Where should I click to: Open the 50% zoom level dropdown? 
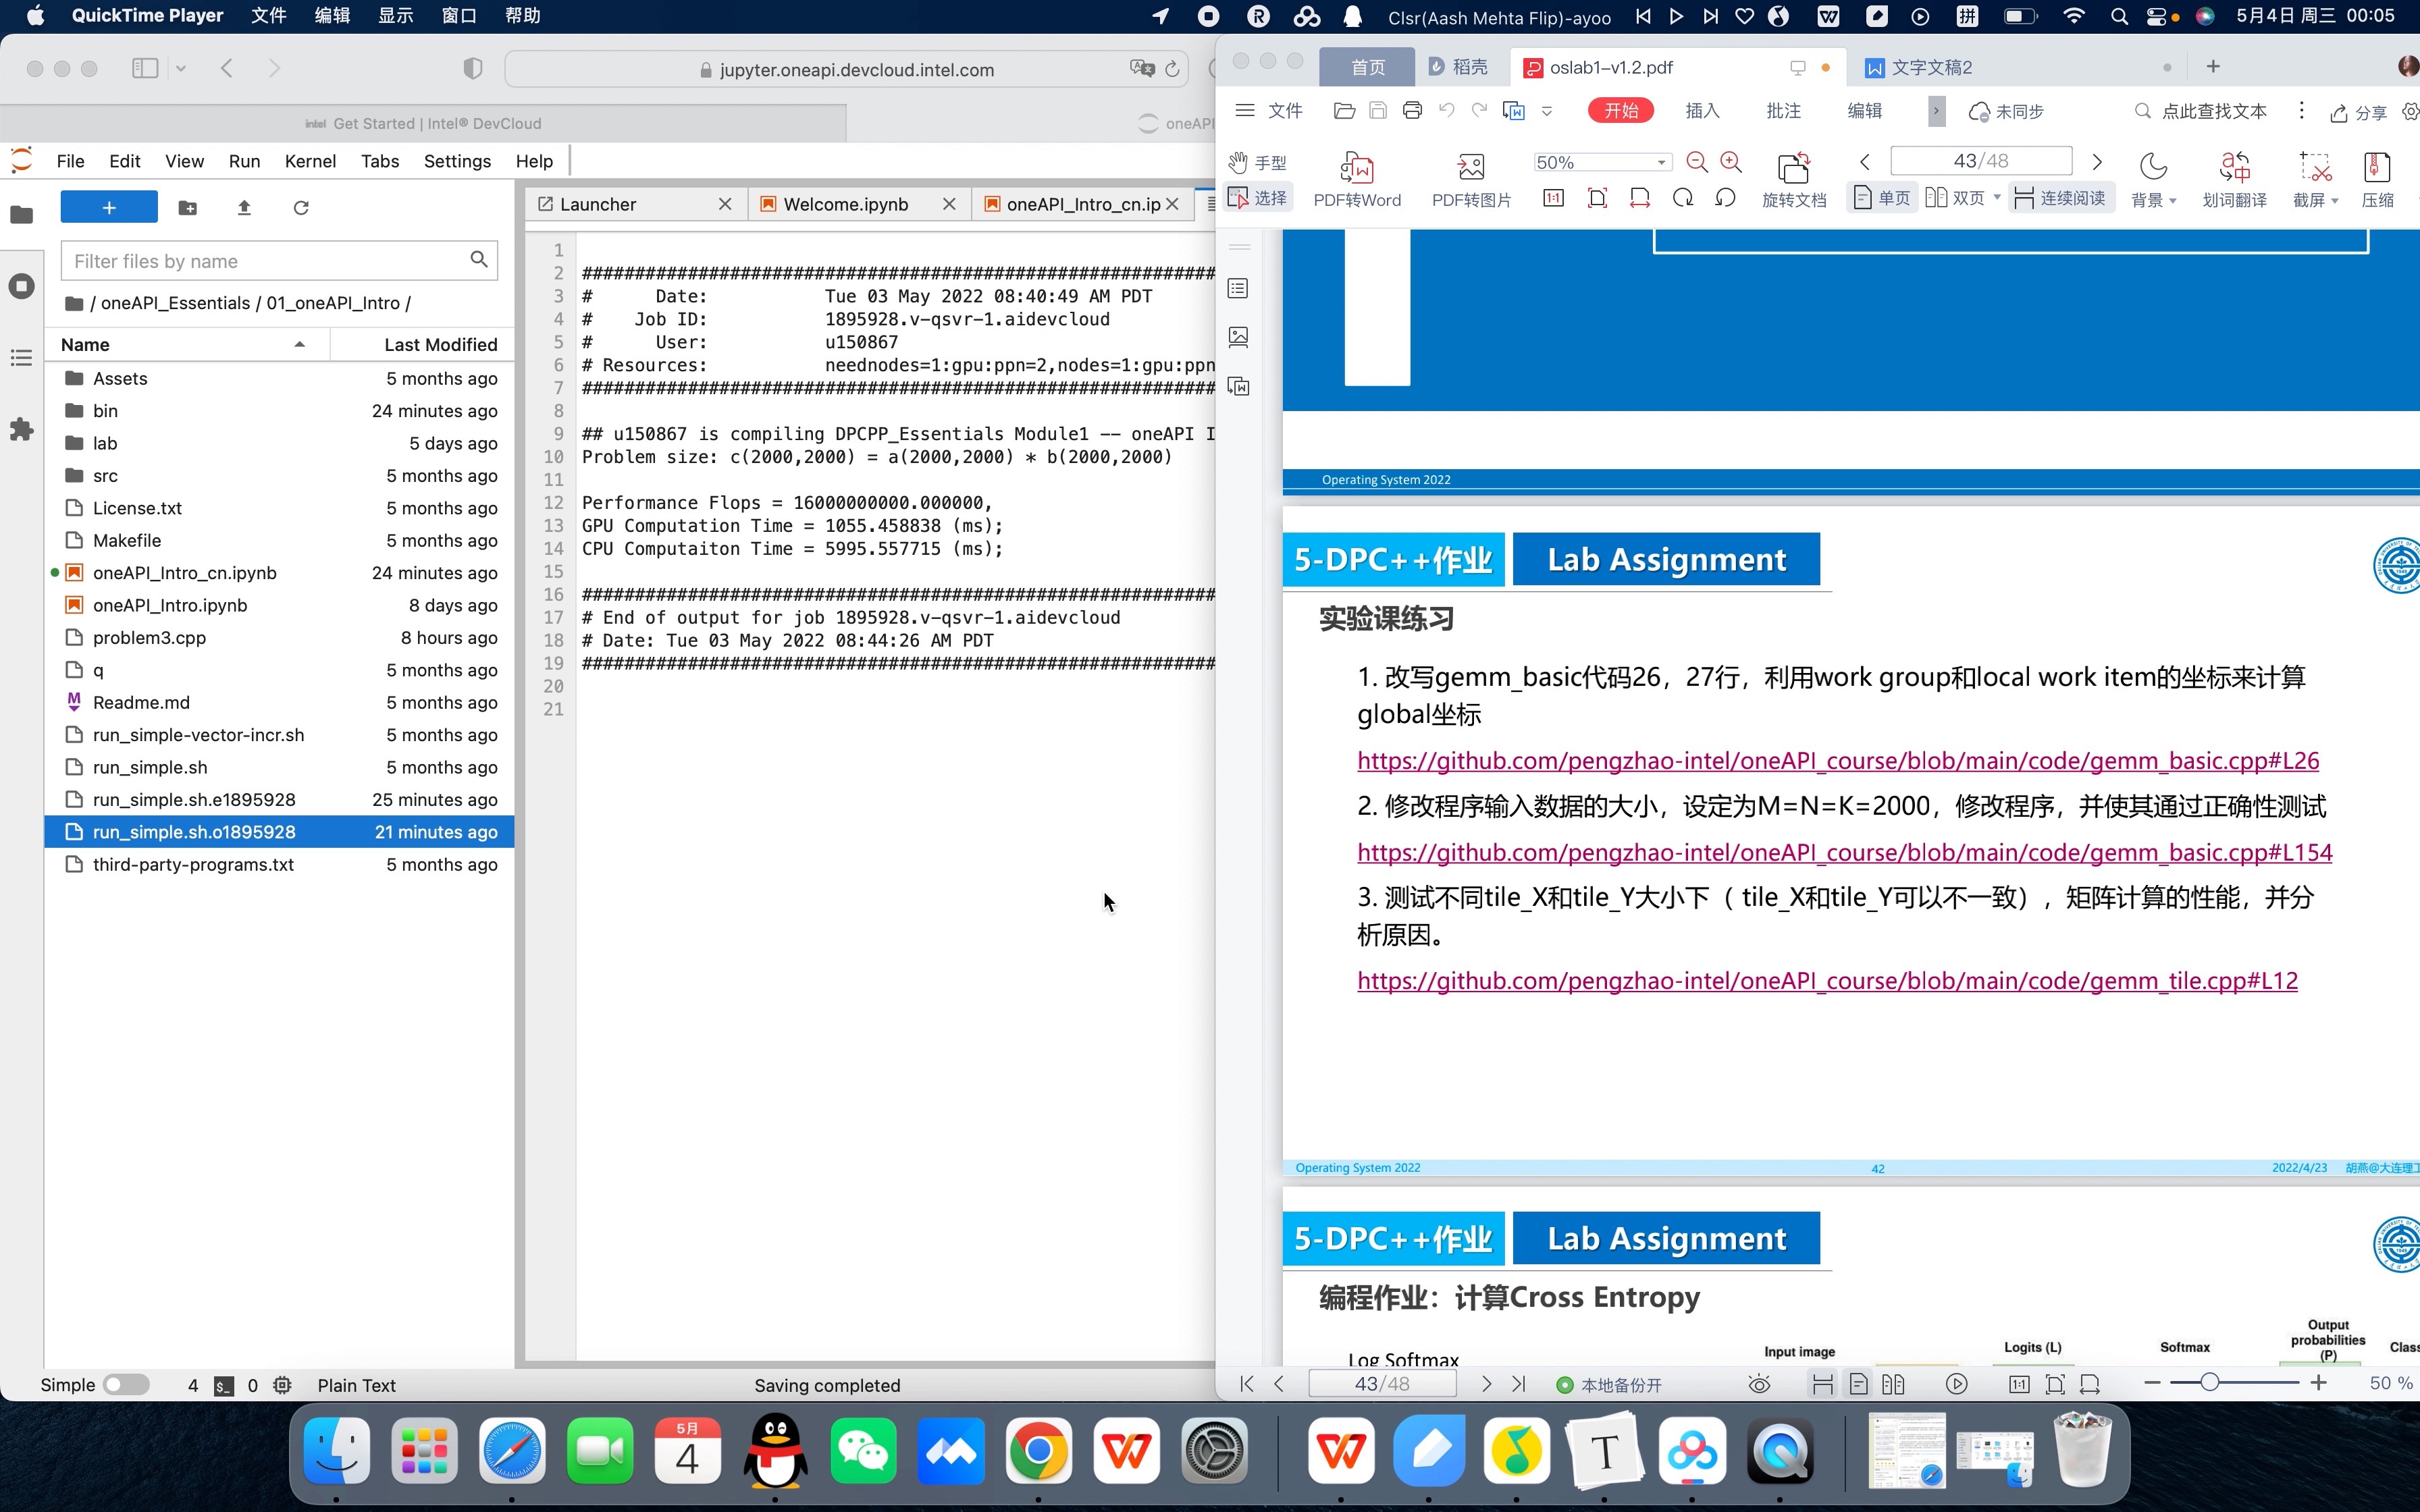(x=1661, y=162)
